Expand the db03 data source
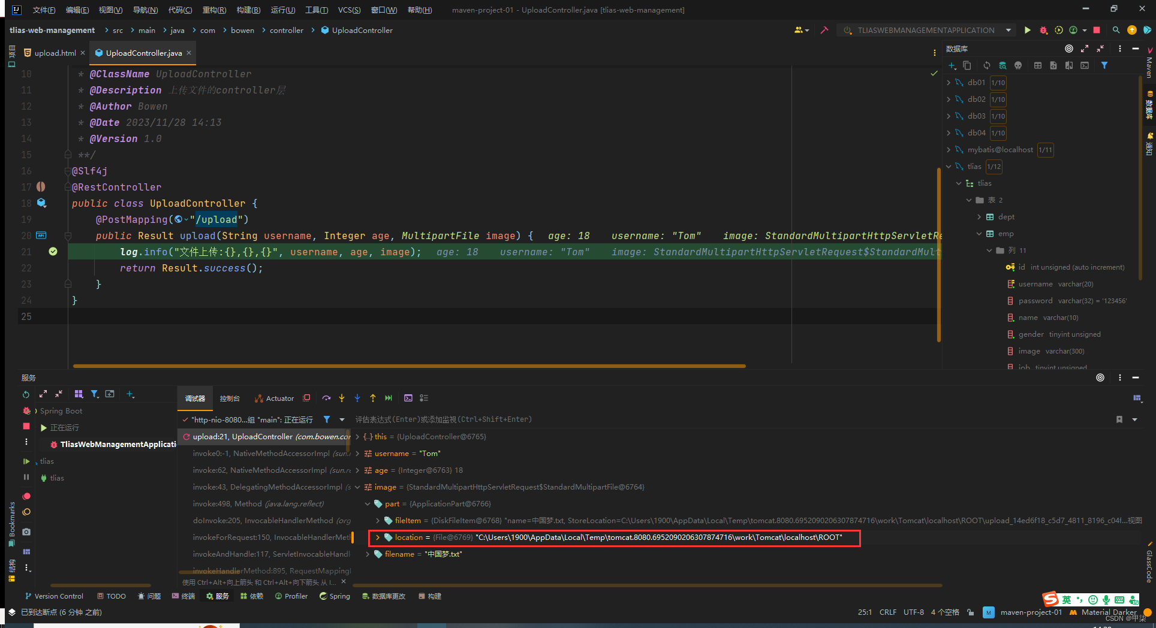Screen dimensions: 1156x628 pyautogui.click(x=949, y=116)
